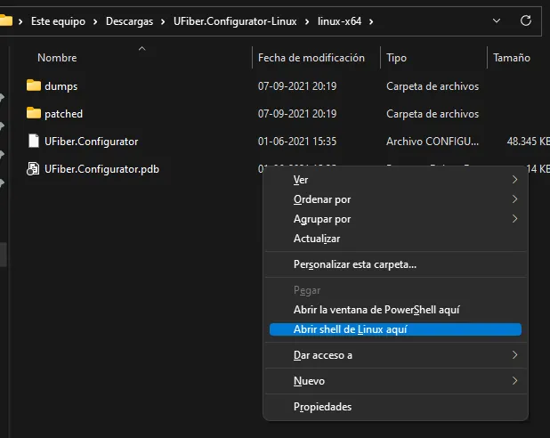Click 'Carpeta de archivos' in the patched row

click(x=433, y=114)
